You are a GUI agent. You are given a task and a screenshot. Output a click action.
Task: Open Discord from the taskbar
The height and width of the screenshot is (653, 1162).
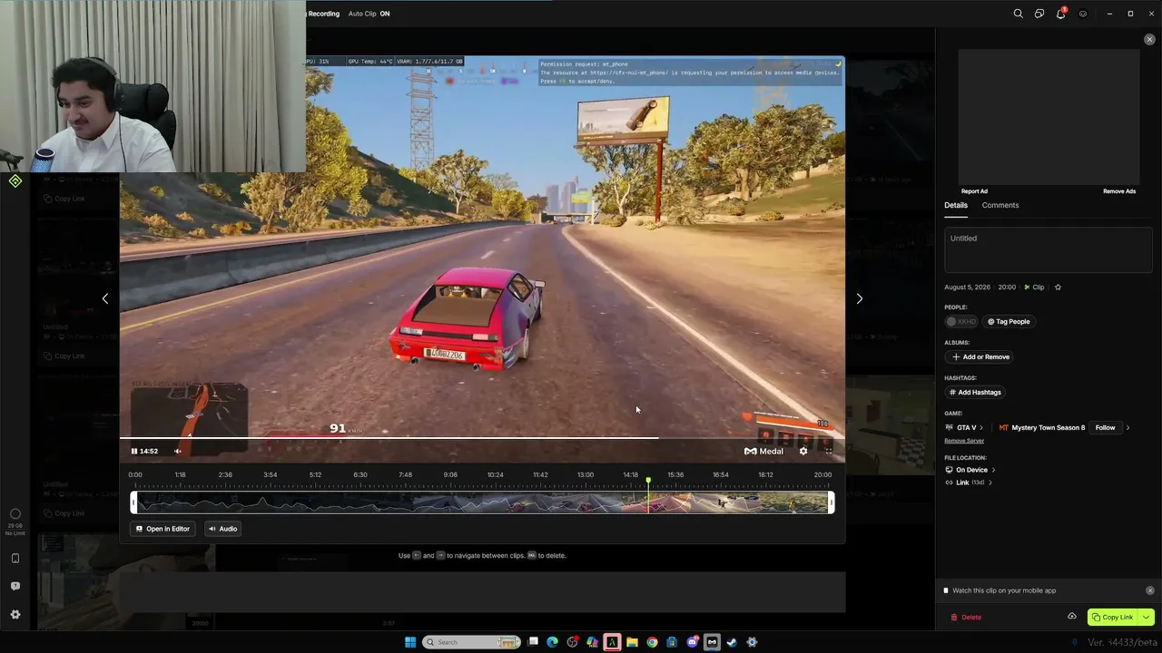pyautogui.click(x=692, y=642)
